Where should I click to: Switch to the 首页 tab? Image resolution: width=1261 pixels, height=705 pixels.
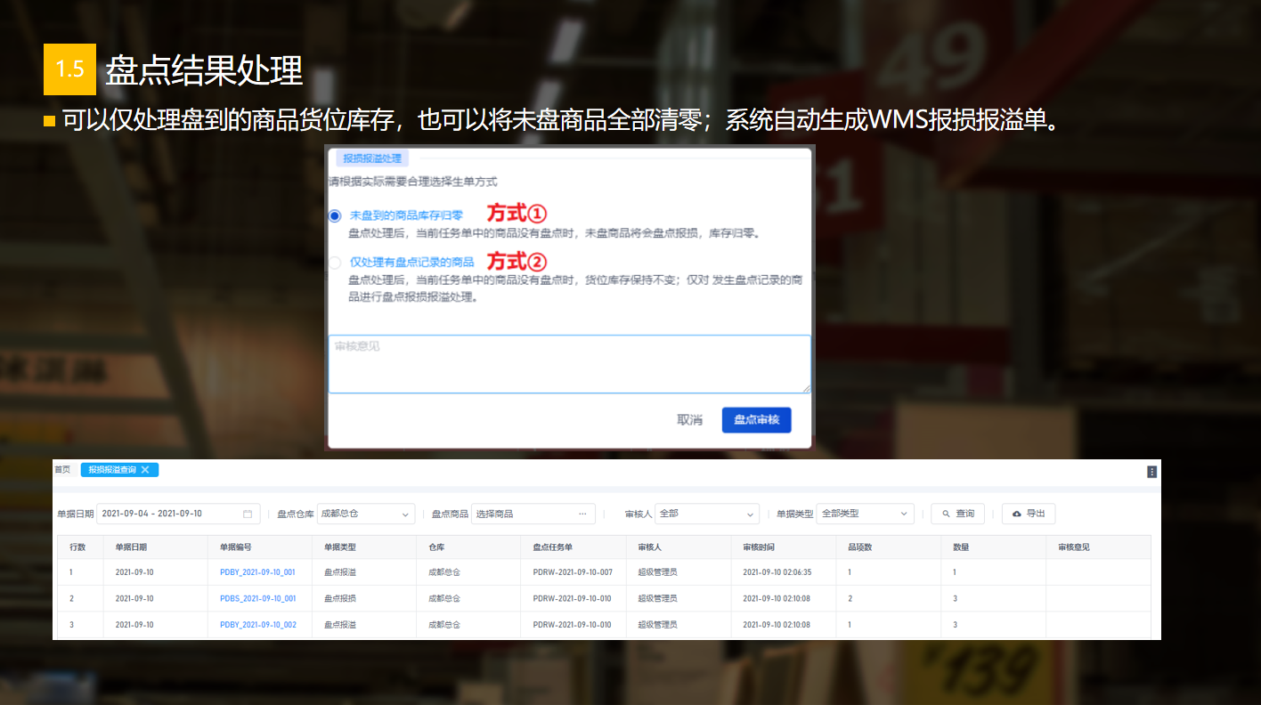coord(62,470)
